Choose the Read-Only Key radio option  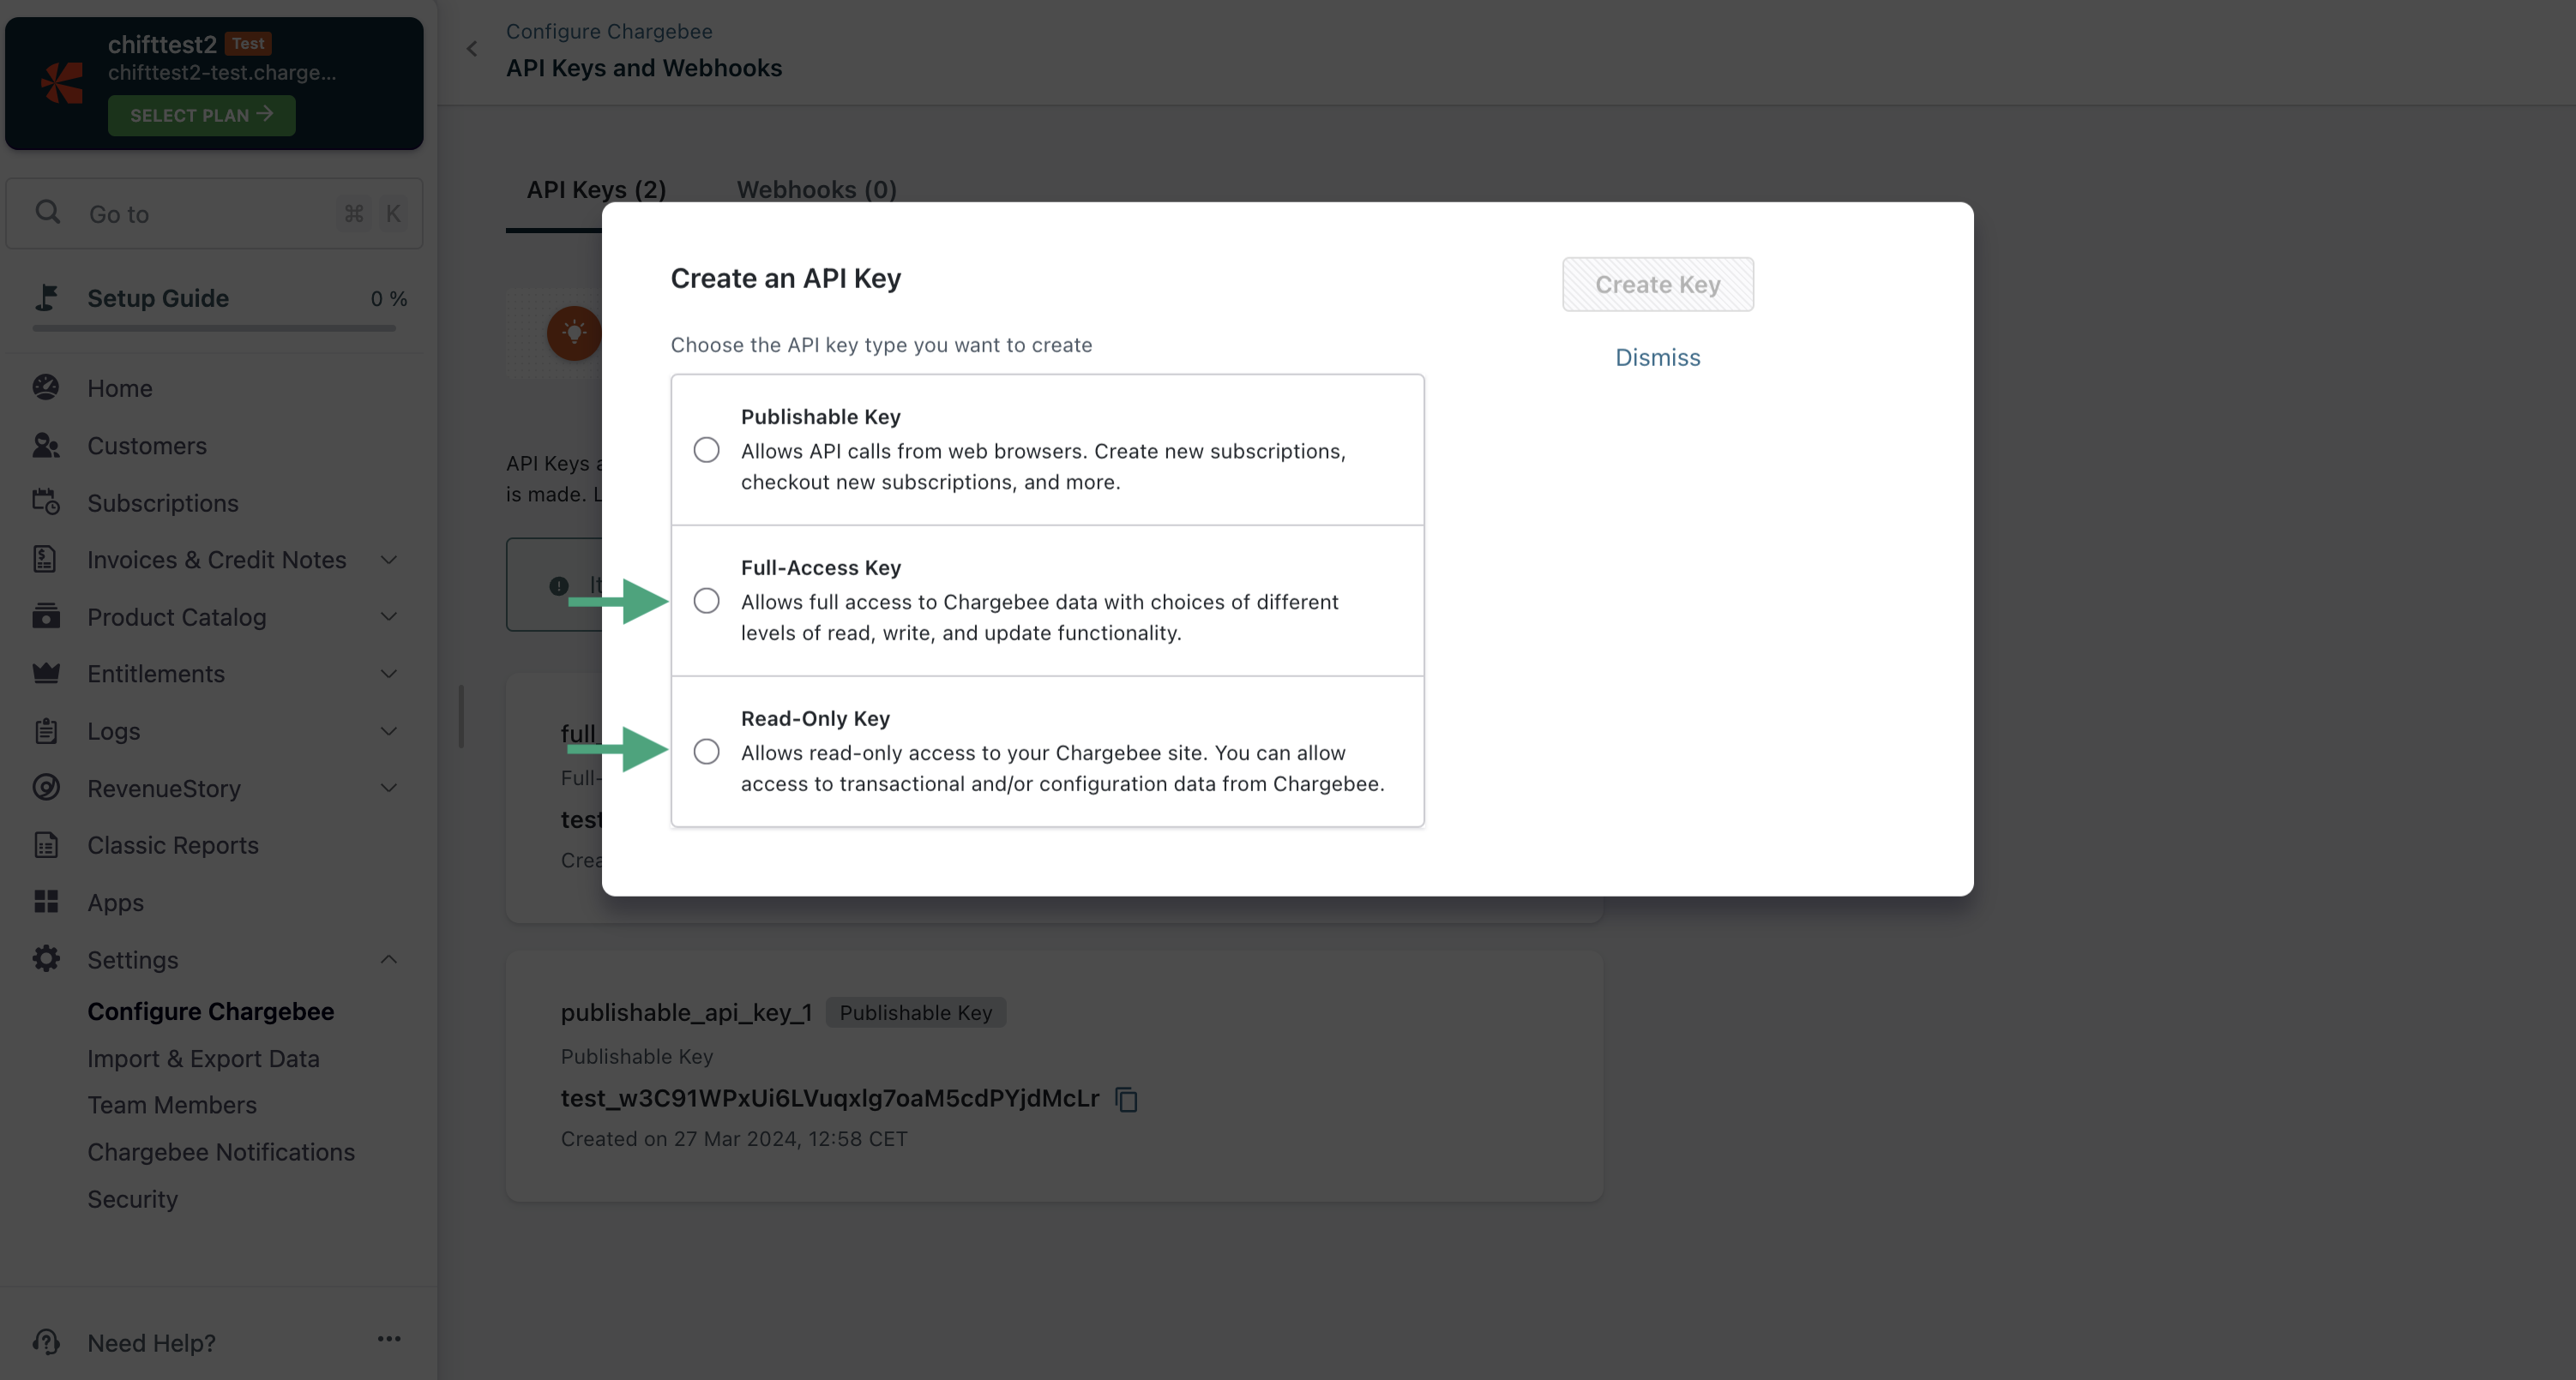tap(706, 753)
